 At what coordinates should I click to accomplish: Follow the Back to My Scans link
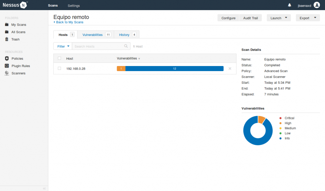(x=68, y=22)
